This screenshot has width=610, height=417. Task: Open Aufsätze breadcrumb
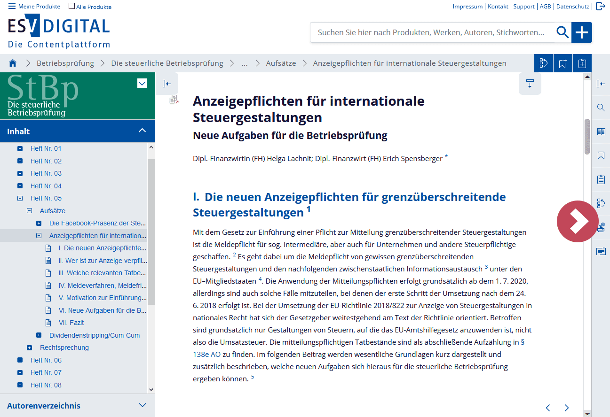281,63
